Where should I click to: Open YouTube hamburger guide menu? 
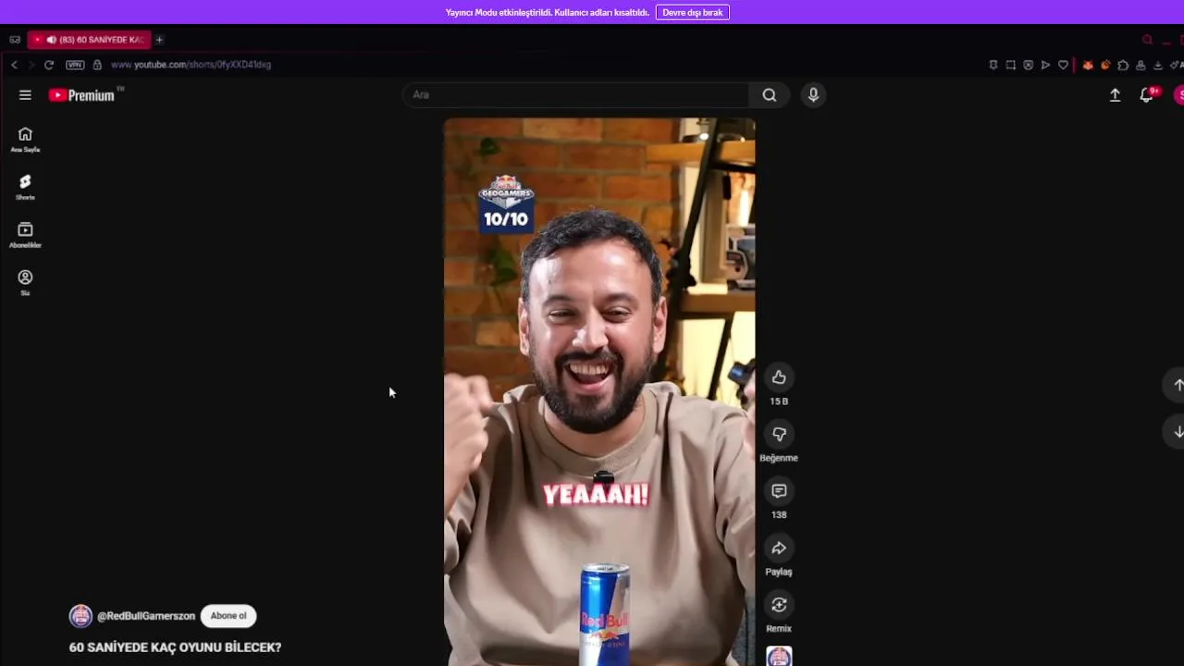pyautogui.click(x=25, y=94)
